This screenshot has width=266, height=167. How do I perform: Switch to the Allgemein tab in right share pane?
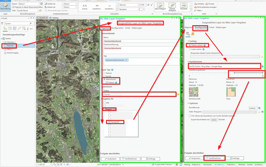pos(188,27)
